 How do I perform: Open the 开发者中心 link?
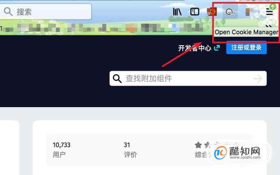pos(195,48)
